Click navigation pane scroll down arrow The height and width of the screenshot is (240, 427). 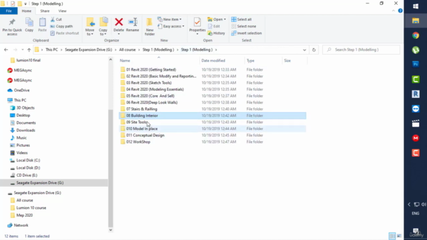111,230
